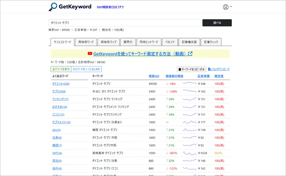Copy keywords with the clipboard button
The image size is (286, 176).
pos(191,69)
